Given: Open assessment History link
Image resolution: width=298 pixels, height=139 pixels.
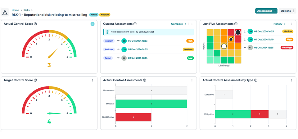Looking at the screenshot, I should [x=279, y=24].
